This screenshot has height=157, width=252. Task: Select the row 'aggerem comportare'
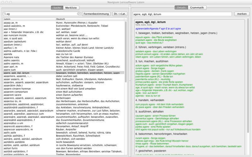click(64, 92)
